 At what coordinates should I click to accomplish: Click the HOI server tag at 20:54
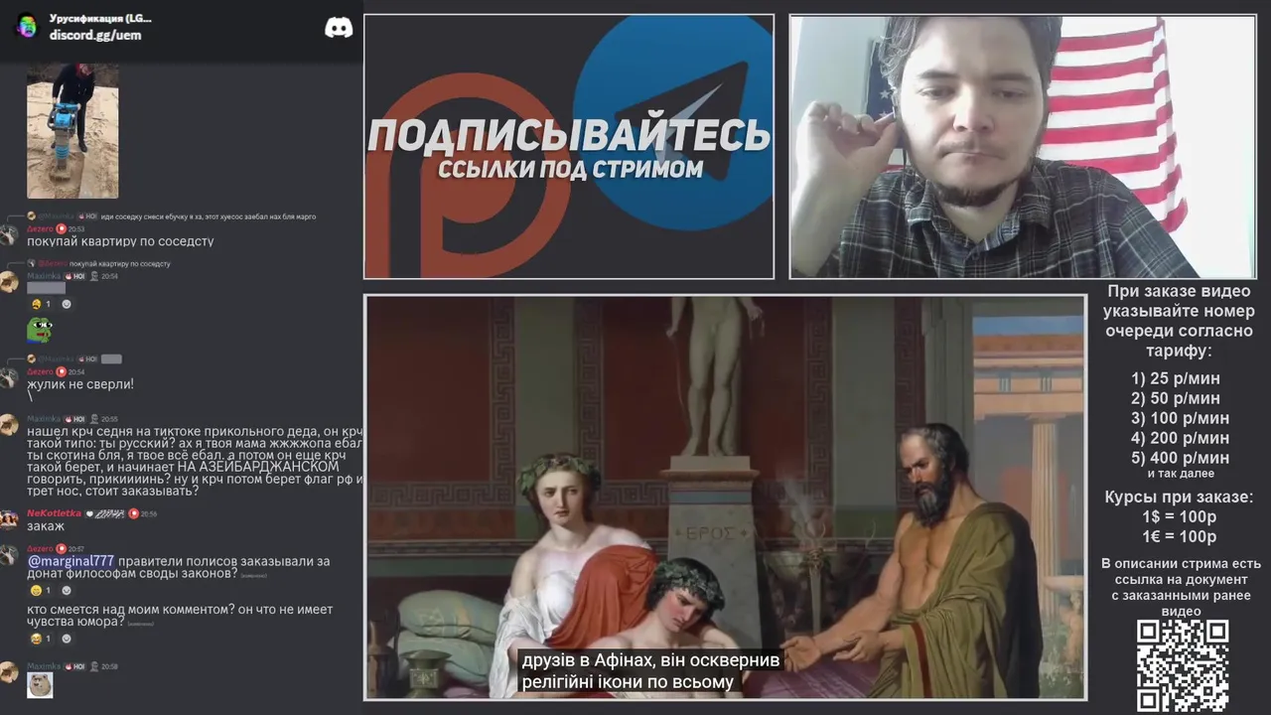pyautogui.click(x=74, y=276)
